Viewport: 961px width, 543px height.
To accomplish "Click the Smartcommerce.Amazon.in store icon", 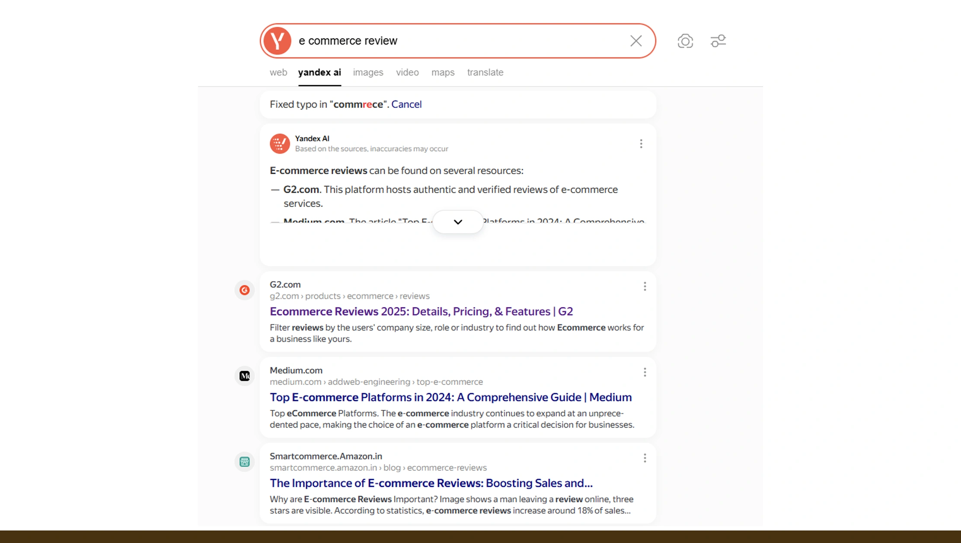I will (245, 462).
